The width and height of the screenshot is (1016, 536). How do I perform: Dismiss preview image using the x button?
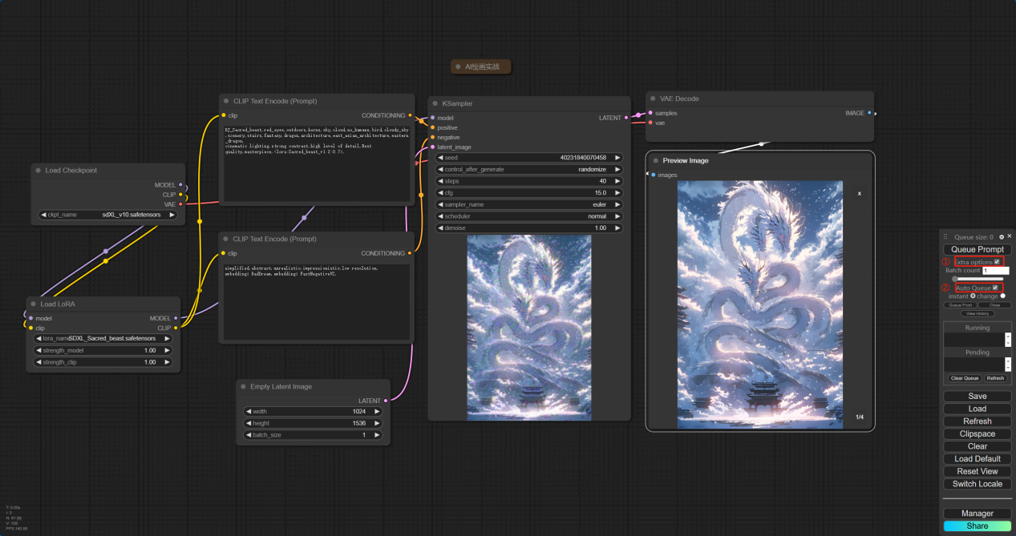tap(860, 193)
